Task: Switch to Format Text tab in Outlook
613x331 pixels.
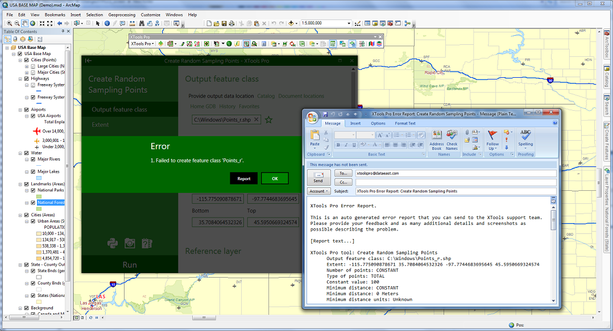Action: coord(405,123)
